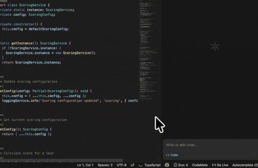Click the editor horizontal scrollbar

click(x=62, y=160)
